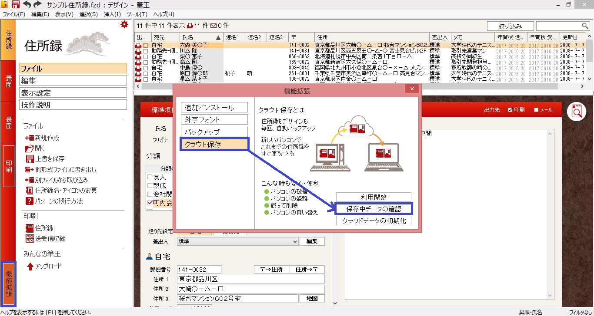Viewport: 594px width, 316px height.
Task: Click the 住所⇒〒 lookup button
Action: (307, 270)
